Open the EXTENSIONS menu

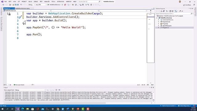point(61,2)
